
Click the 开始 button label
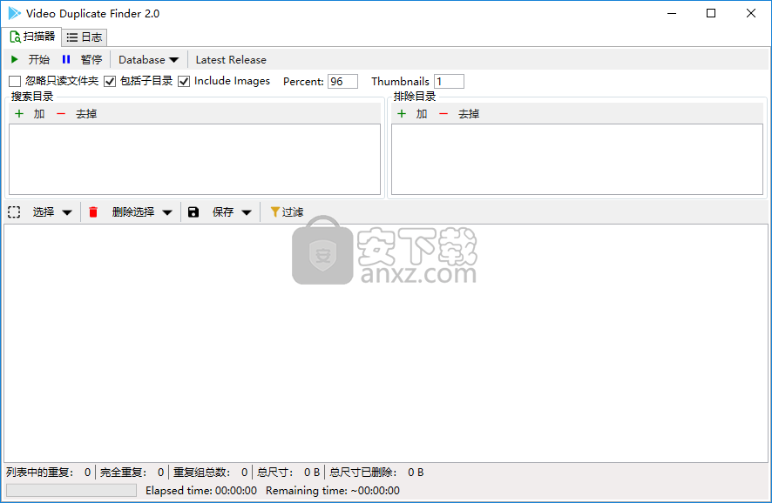tap(39, 59)
